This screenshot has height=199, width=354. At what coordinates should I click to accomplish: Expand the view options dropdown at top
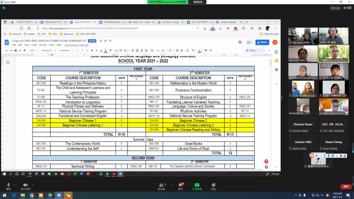click(x=199, y=2)
